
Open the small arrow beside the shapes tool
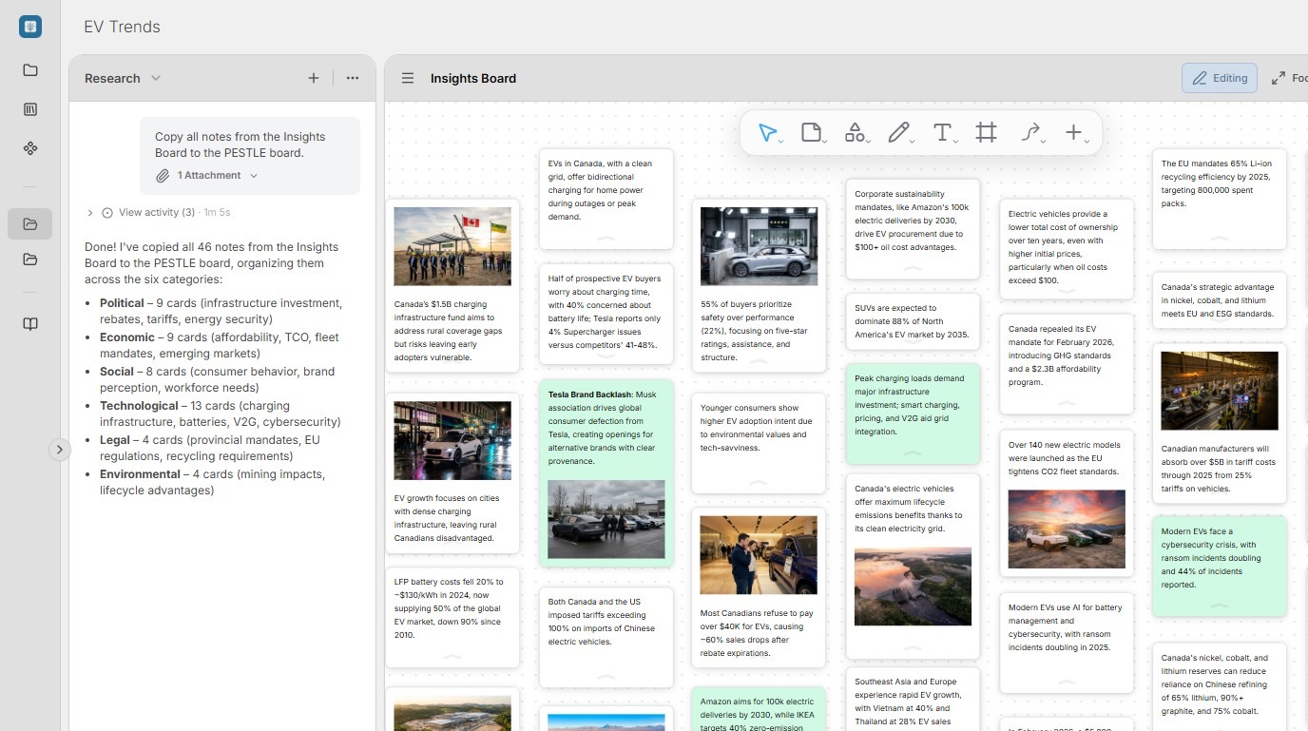(x=868, y=141)
